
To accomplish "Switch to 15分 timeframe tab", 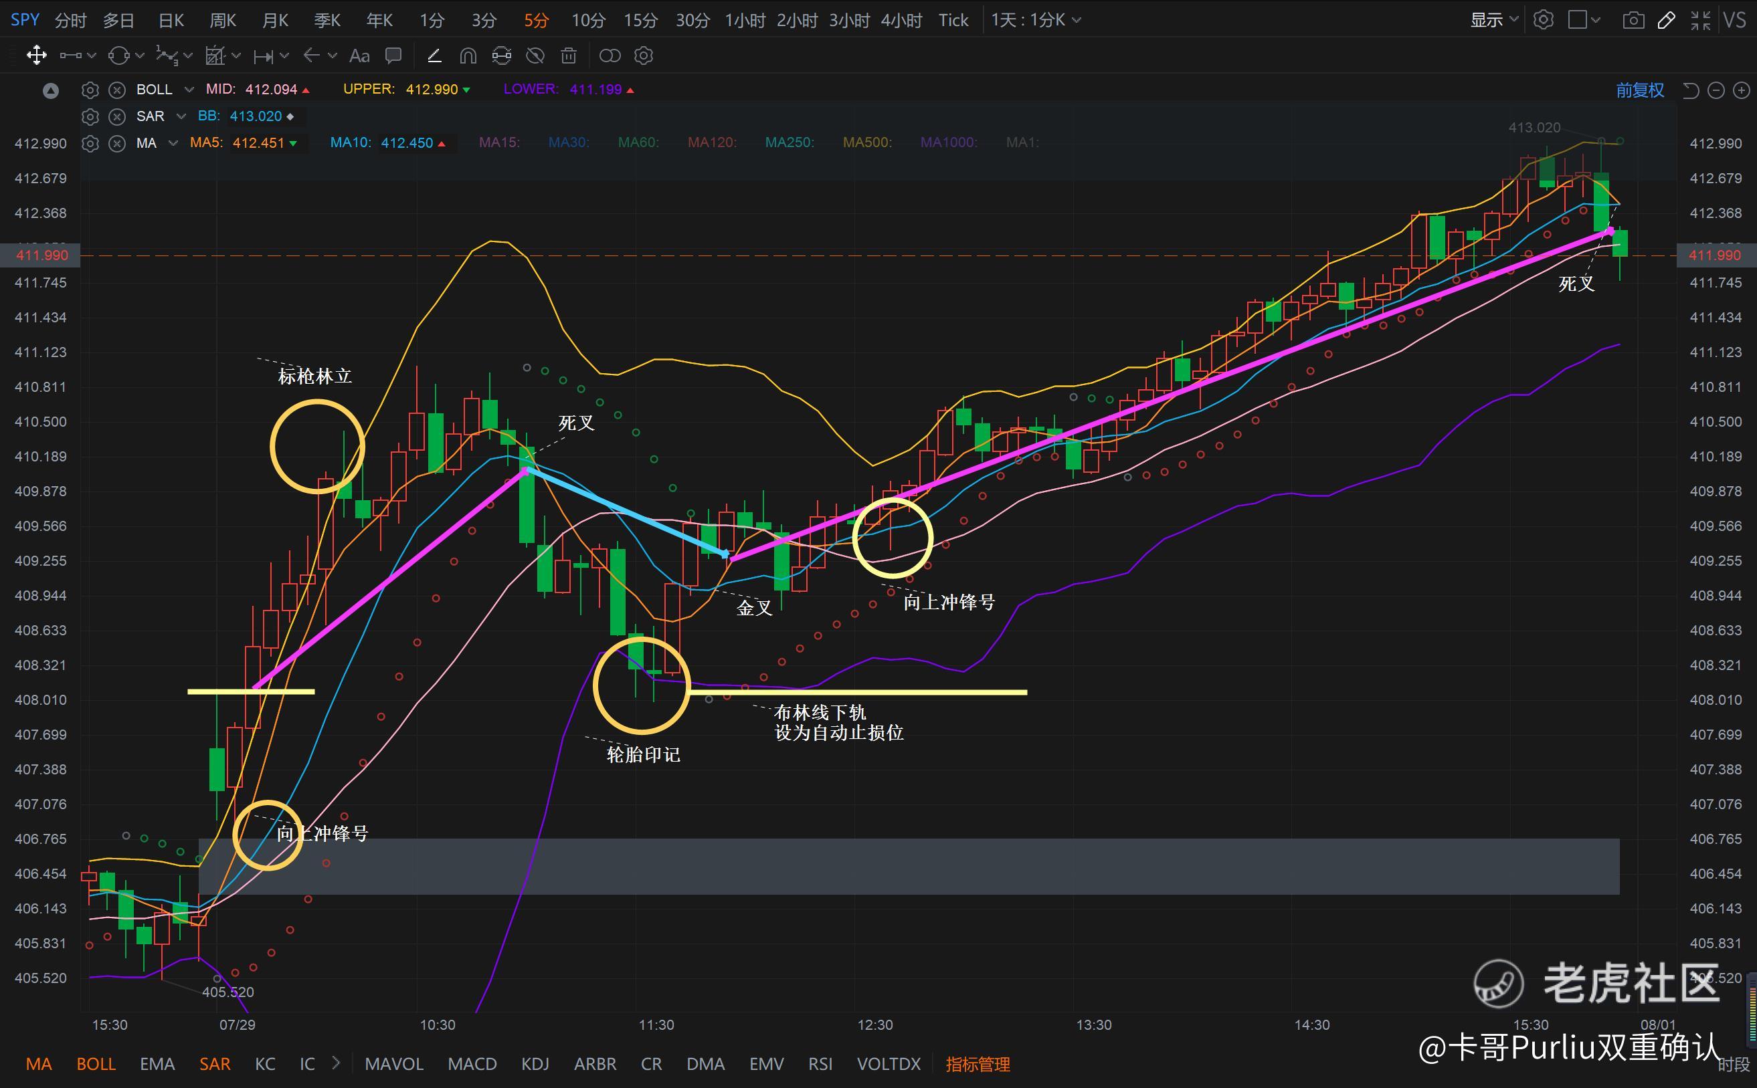I will pyautogui.click(x=640, y=20).
